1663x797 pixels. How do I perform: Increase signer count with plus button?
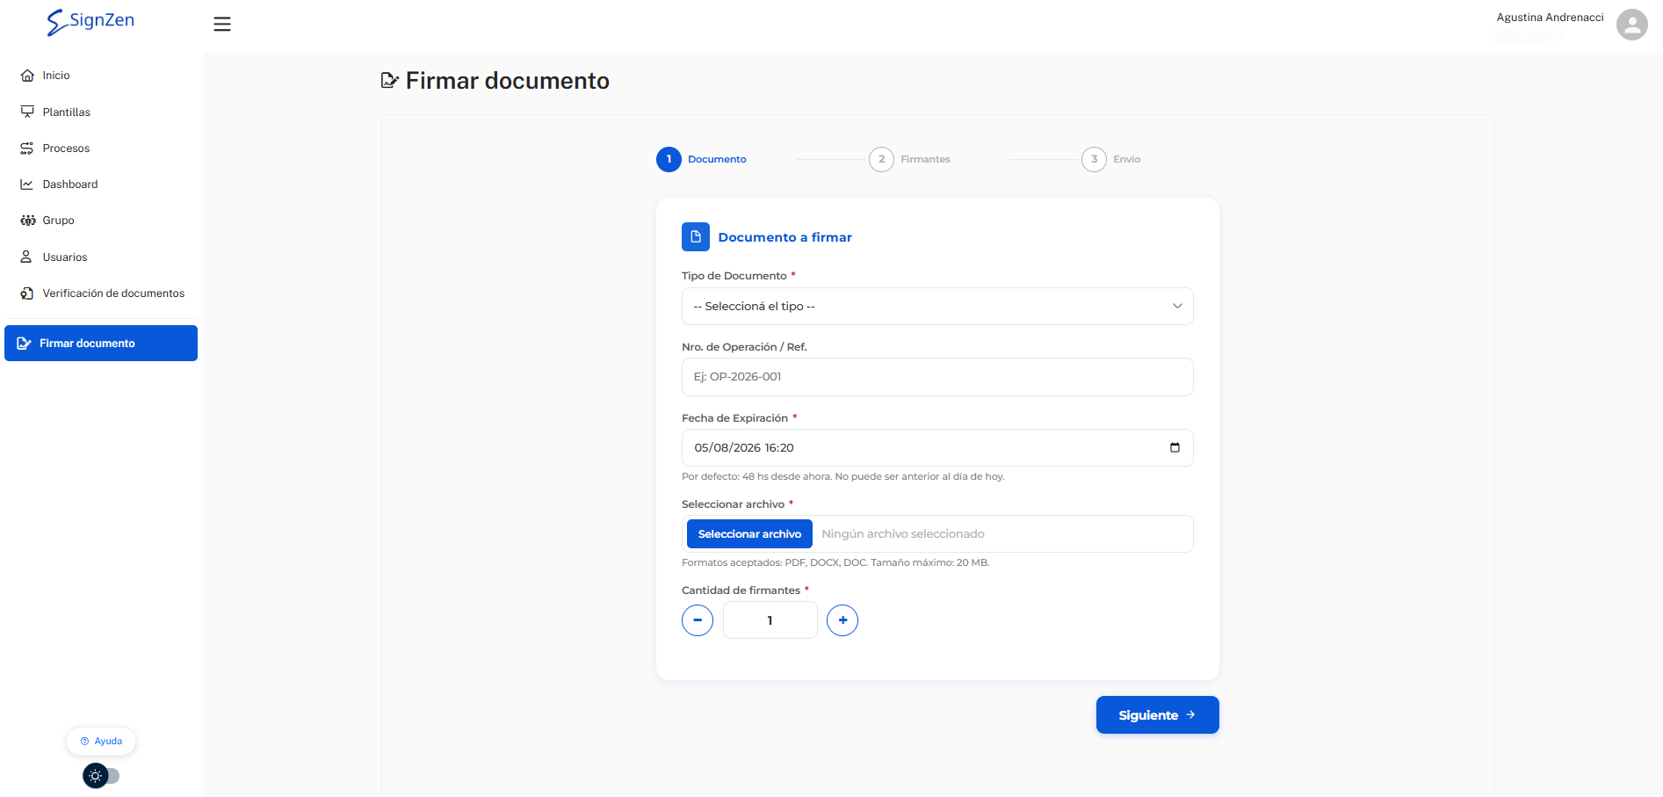(842, 620)
